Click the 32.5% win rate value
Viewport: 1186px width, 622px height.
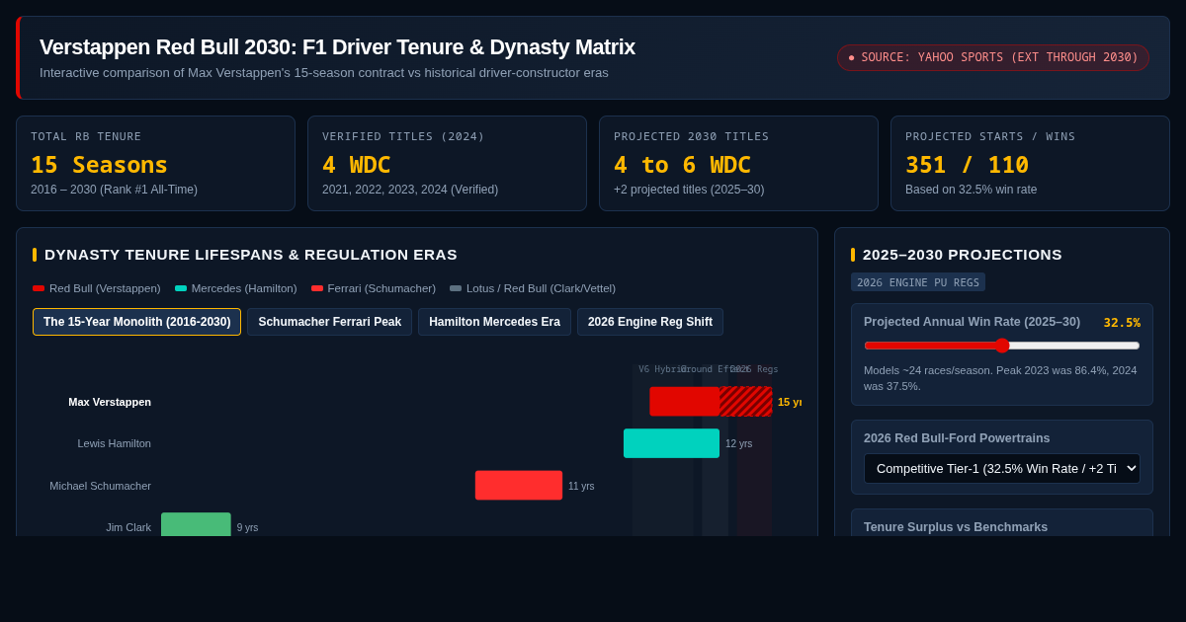pos(1122,323)
